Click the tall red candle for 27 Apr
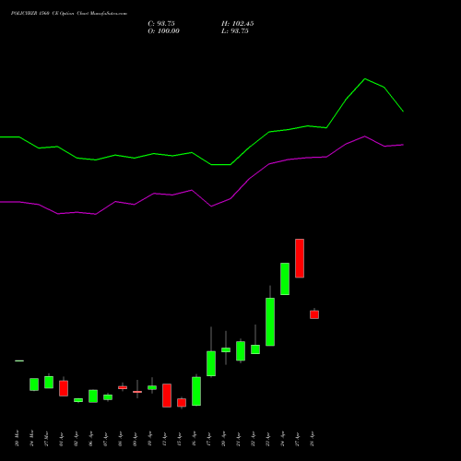The image size is (461, 461). (300, 258)
